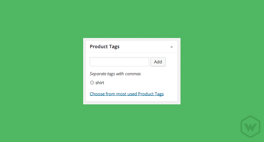The width and height of the screenshot is (264, 142).
Task: Focus the product tag text input
Action: pyautogui.click(x=119, y=62)
